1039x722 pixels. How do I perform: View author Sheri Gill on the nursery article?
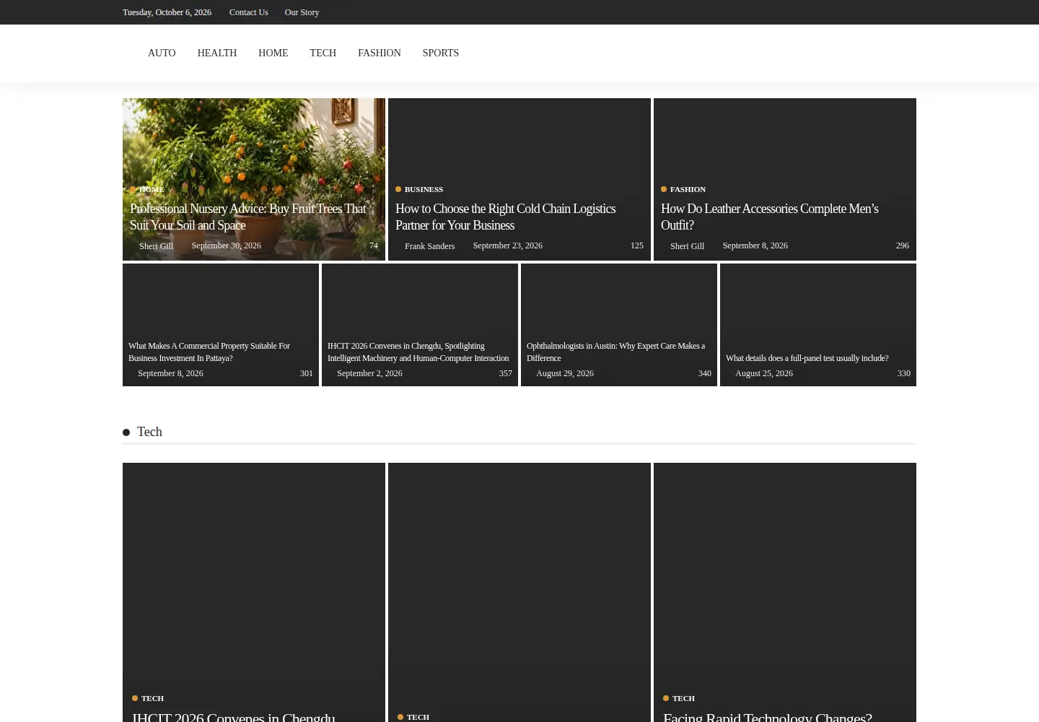click(156, 246)
